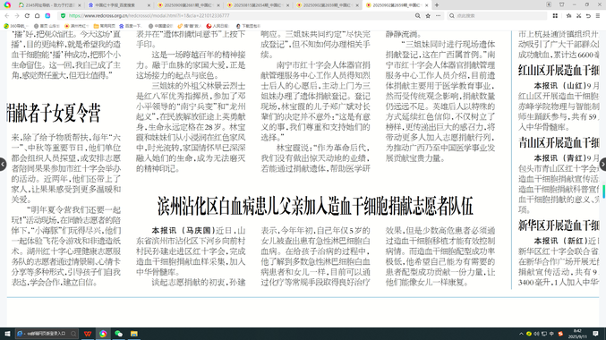Screen dimensions: 606x340
Task: Open the 百度一下 bookmark
Action: (131, 26)
